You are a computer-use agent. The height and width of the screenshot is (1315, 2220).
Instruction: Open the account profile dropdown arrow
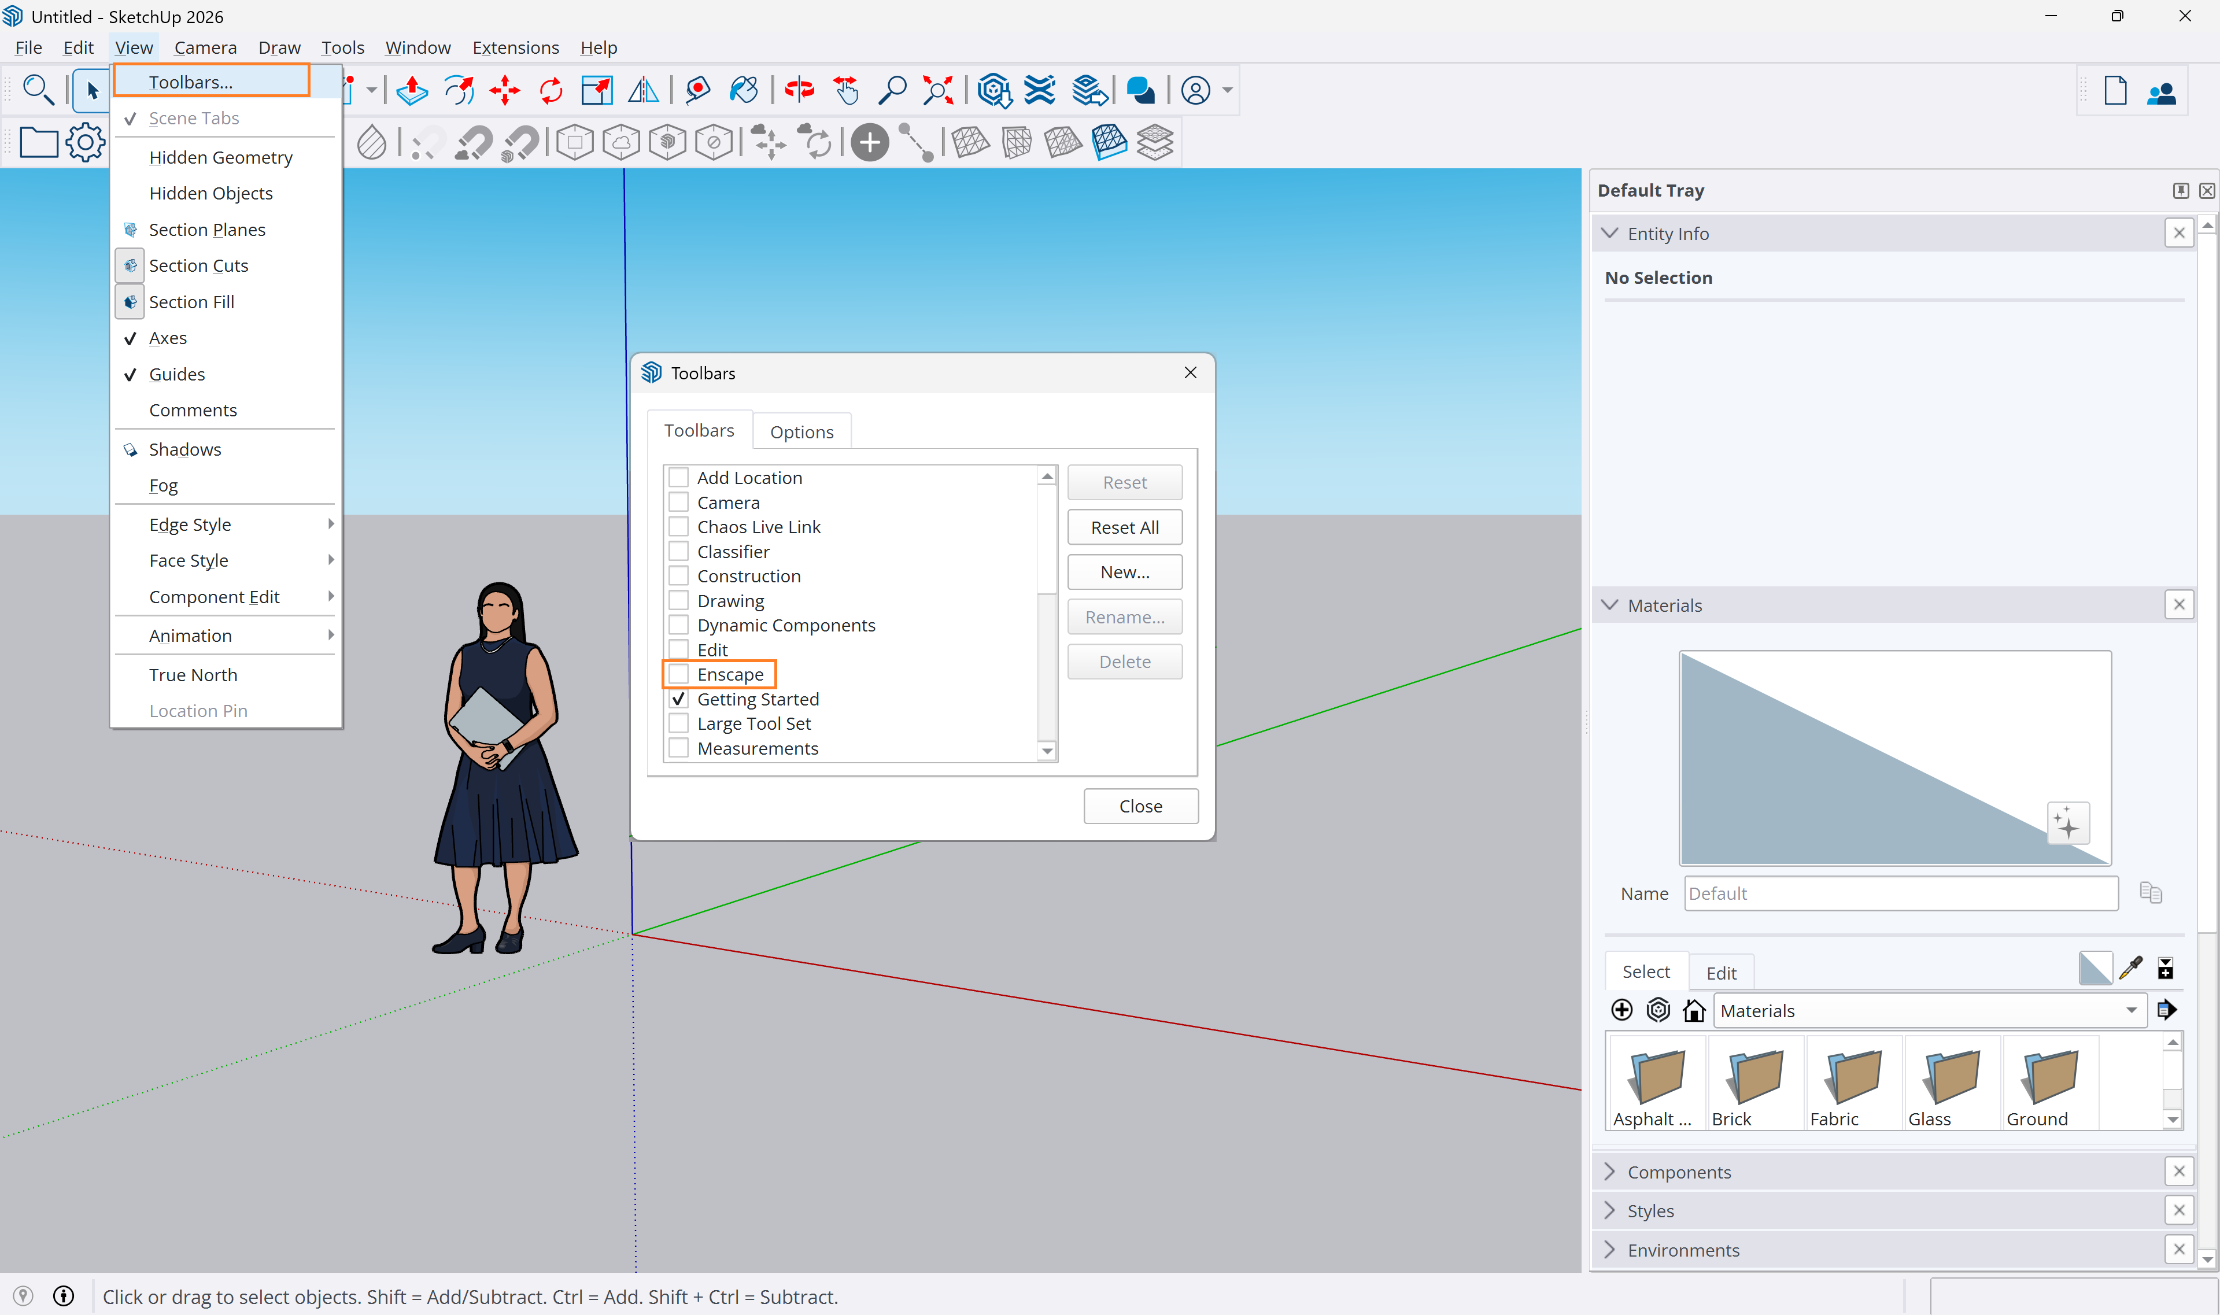pyautogui.click(x=1227, y=90)
